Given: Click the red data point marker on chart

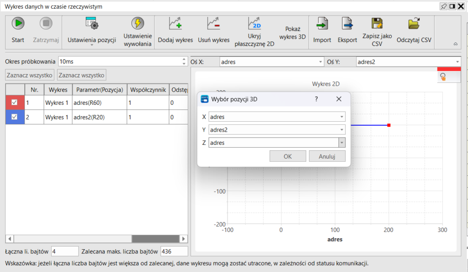Looking at the screenshot, I should coord(388,125).
